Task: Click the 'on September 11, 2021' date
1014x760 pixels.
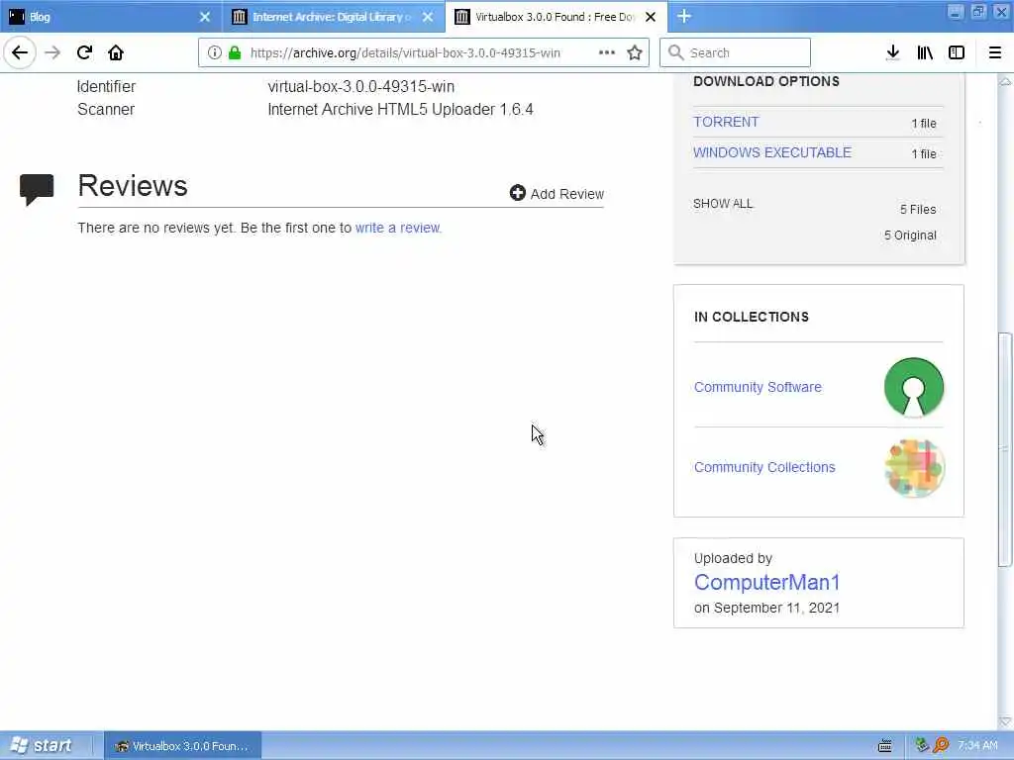Action: (766, 609)
